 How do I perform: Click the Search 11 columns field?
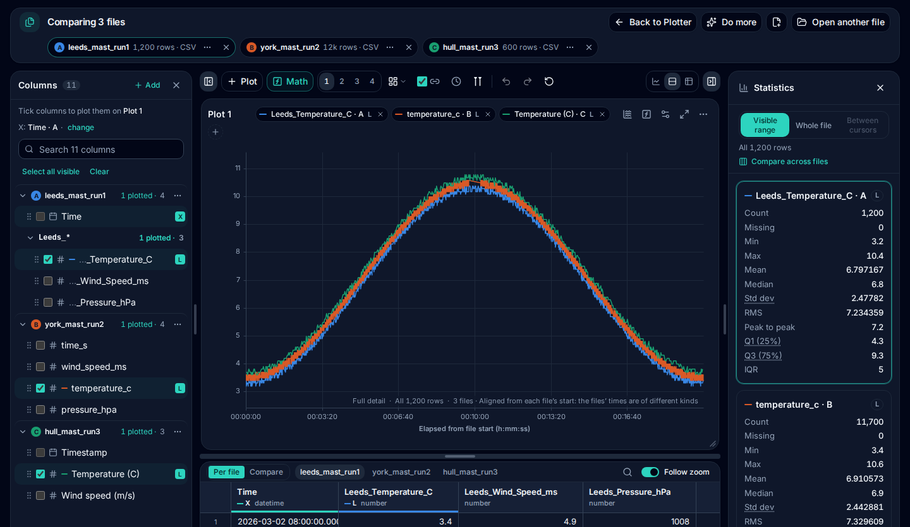point(101,149)
